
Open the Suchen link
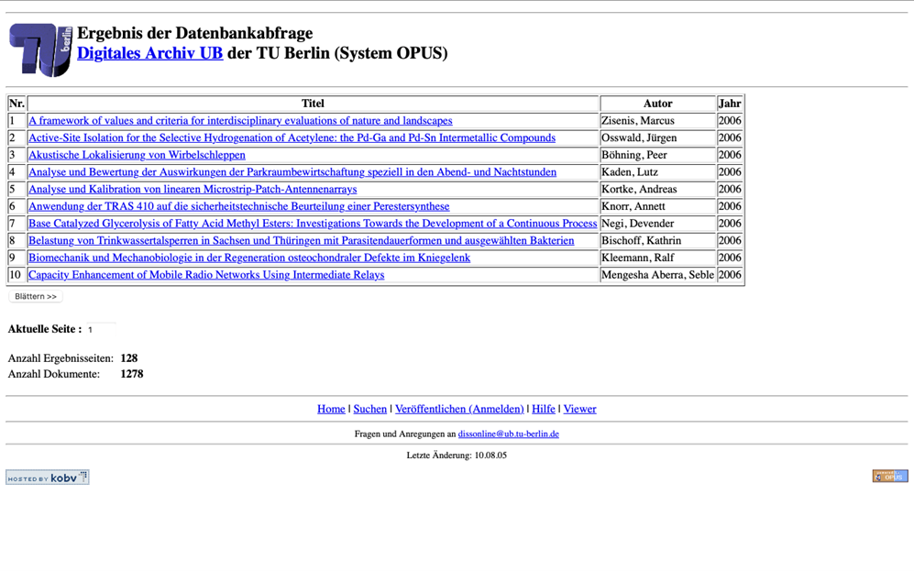(x=370, y=409)
